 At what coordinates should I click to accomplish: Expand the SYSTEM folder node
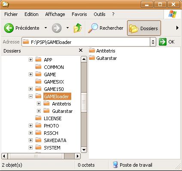click(30, 147)
